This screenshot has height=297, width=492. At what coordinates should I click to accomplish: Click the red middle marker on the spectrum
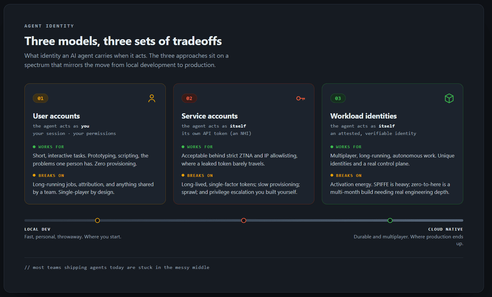pyautogui.click(x=244, y=221)
